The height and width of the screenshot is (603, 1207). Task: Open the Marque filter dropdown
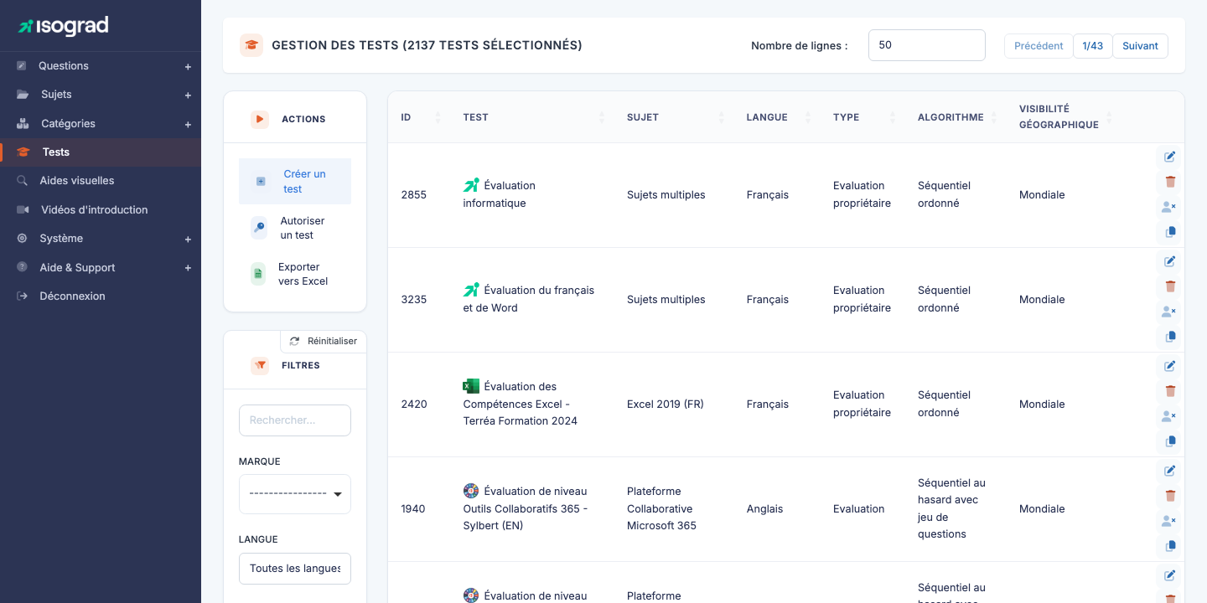pyautogui.click(x=295, y=494)
